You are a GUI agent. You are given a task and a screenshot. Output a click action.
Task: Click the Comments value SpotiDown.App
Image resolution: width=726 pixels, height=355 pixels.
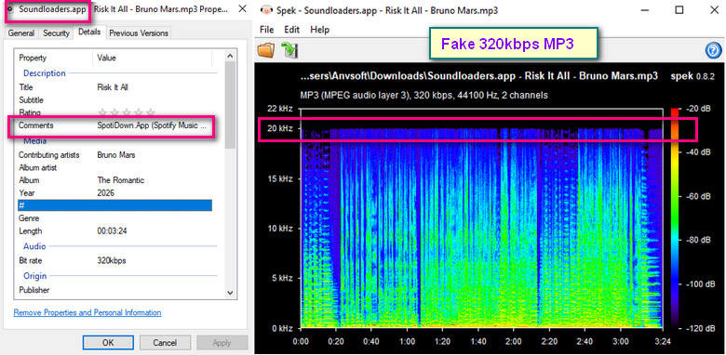152,125
